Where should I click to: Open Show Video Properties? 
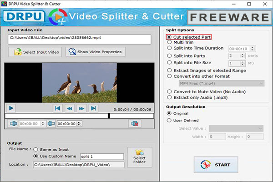(96, 52)
